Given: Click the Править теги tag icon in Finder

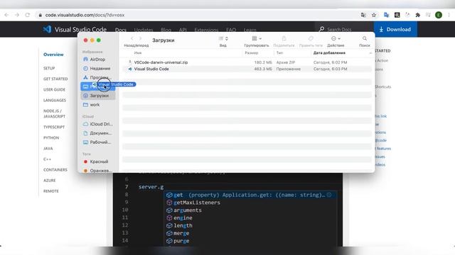Looking at the screenshot, I should [311, 38].
